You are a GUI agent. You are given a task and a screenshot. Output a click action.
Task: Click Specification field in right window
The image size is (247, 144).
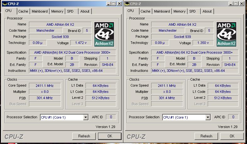click(195, 52)
